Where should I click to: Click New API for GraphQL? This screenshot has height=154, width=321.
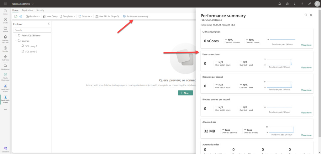pos(108,16)
